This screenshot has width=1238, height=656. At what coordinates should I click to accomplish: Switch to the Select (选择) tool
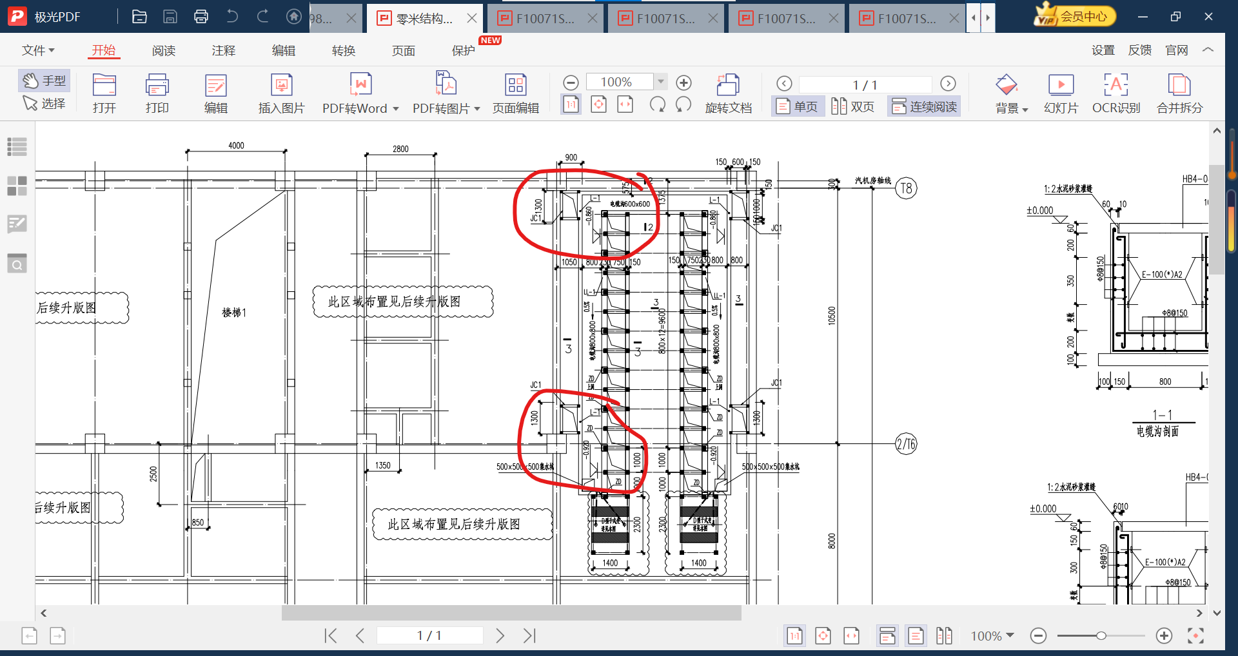44,103
